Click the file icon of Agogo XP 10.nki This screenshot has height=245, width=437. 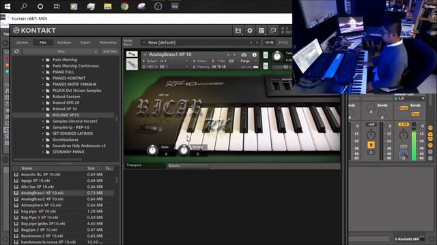tap(16, 180)
